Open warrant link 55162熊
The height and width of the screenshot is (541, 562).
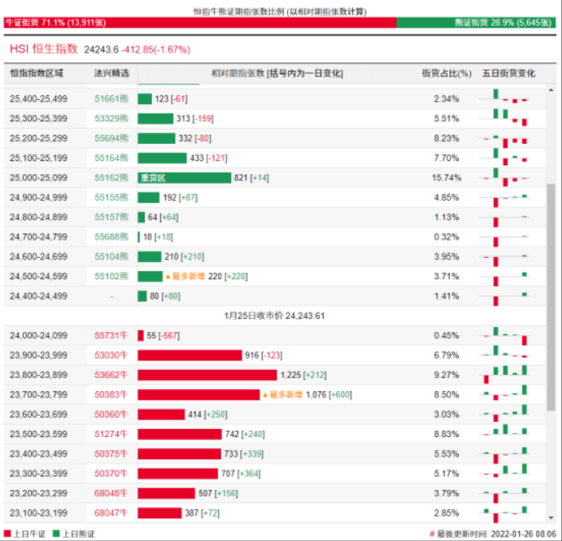coord(111,178)
